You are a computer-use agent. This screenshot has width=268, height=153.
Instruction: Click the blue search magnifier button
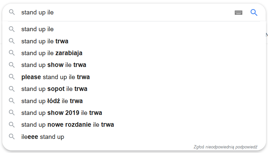[254, 12]
